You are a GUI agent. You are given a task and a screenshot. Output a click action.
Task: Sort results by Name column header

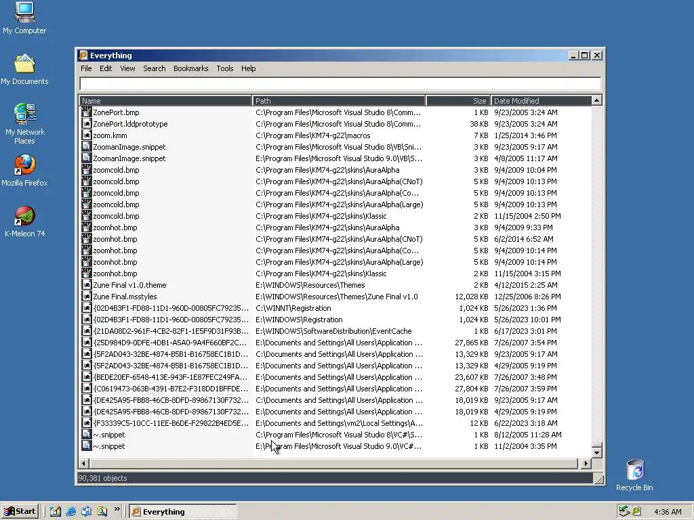(x=165, y=101)
